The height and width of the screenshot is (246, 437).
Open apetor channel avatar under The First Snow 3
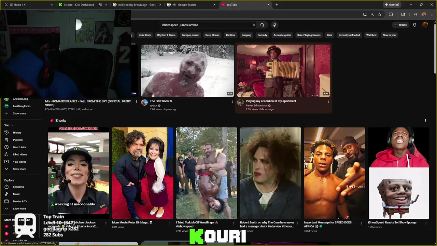[144, 102]
